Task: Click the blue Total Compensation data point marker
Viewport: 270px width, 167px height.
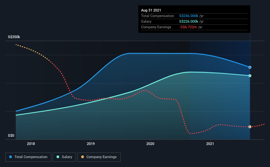Action: [x=250, y=67]
